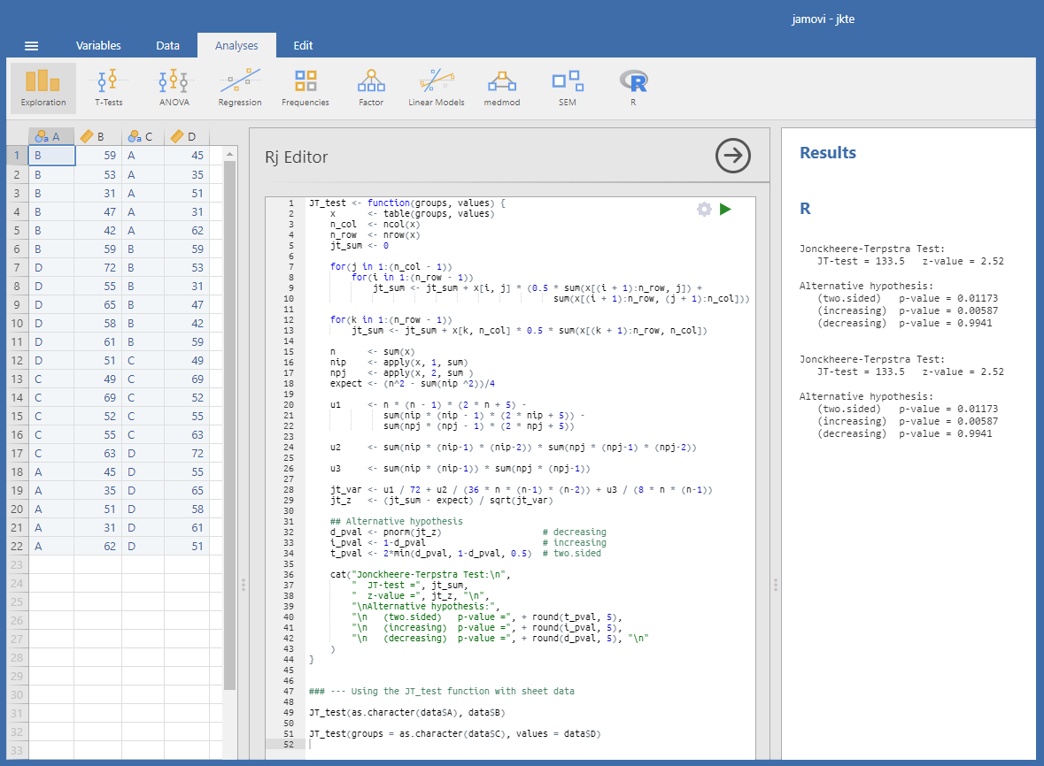
Task: Open the hamburger main menu
Action: click(x=32, y=46)
